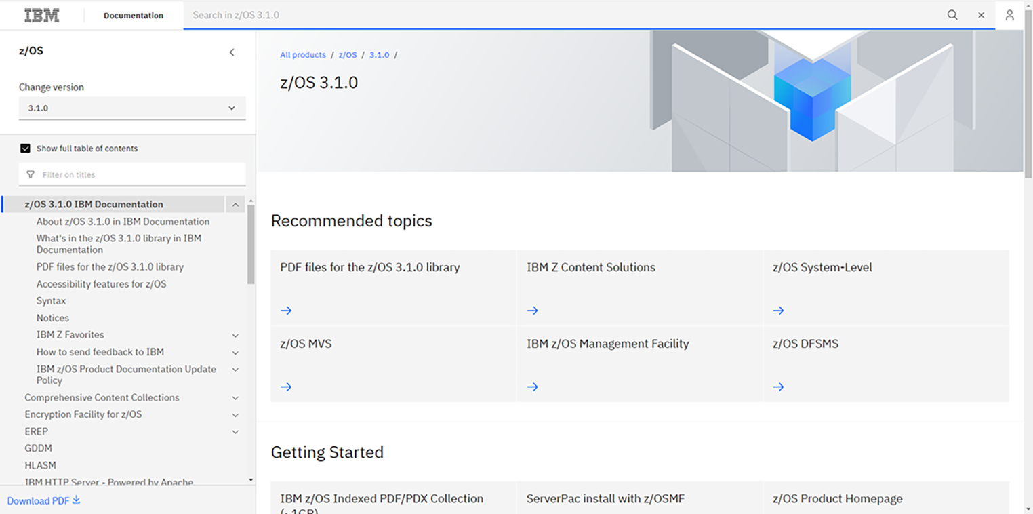The height and width of the screenshot is (514, 1033).
Task: Open the HLASM tree item
Action: coord(41,465)
